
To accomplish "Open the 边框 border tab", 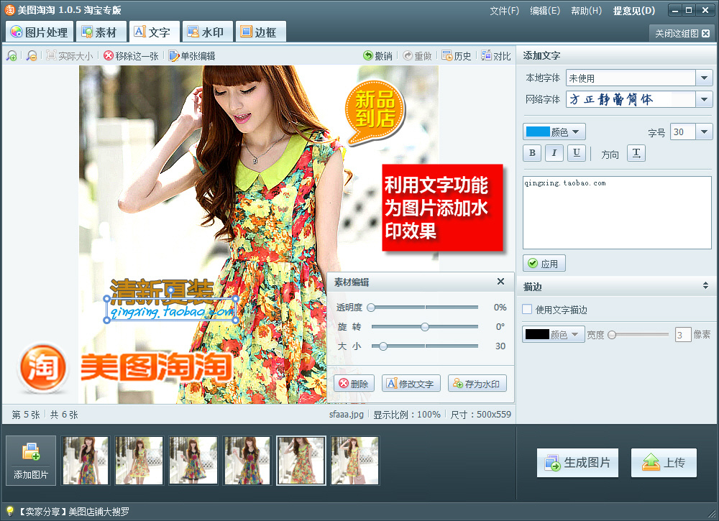I will [261, 32].
